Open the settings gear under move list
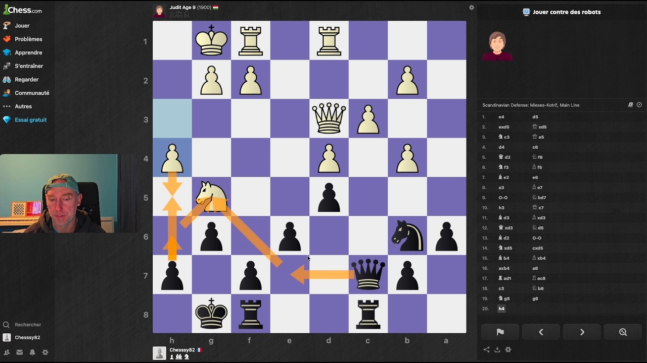The width and height of the screenshot is (647, 363). click(x=508, y=349)
